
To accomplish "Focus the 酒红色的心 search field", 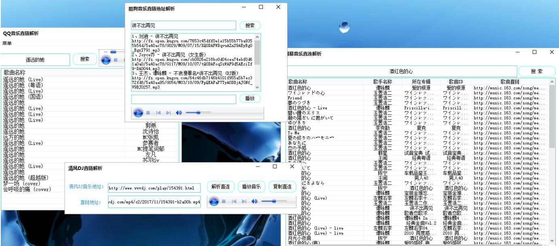I will tap(401, 71).
